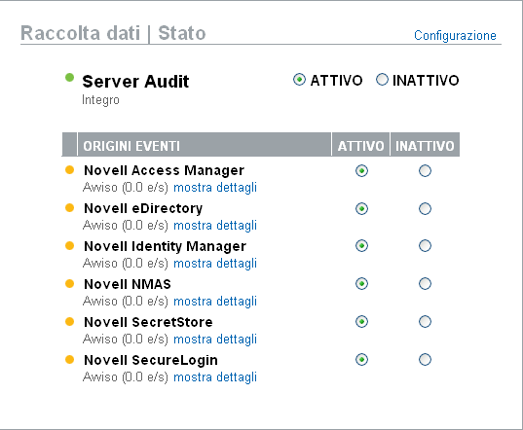Set Server Audit to INATTIVO
This screenshot has height=430, width=523.
(x=382, y=80)
